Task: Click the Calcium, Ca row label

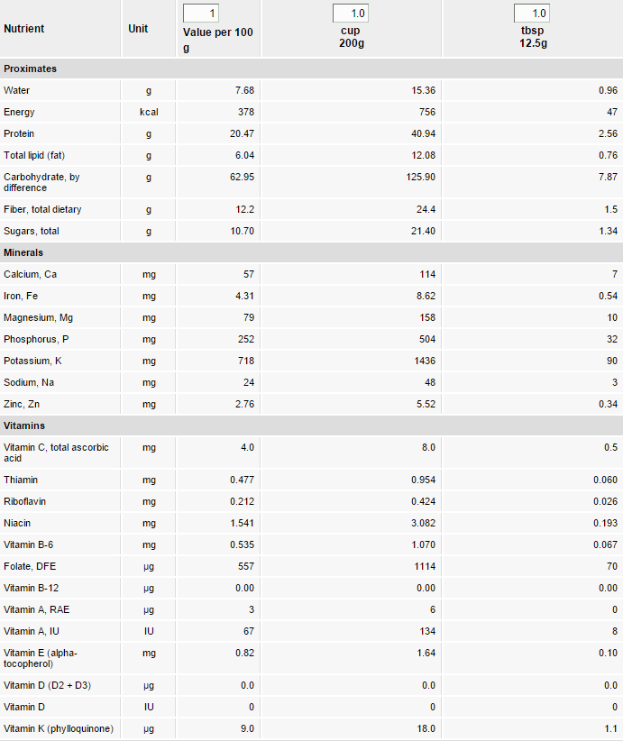Action: point(30,274)
